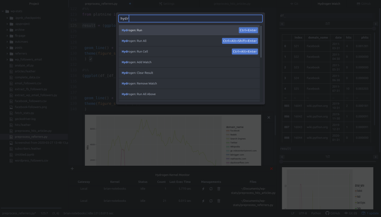Click the df_ watch history slider
381x217 pixels.
point(328,29)
